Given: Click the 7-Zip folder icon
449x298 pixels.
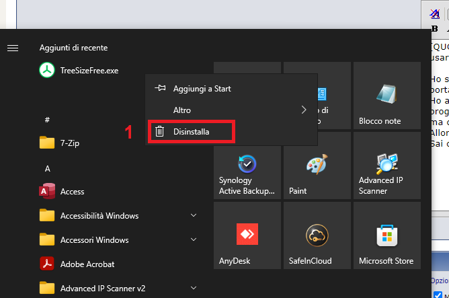Looking at the screenshot, I should [47, 143].
